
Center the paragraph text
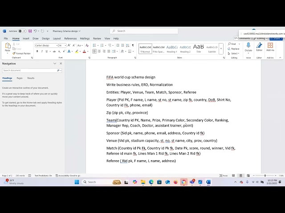click(x=99, y=51)
